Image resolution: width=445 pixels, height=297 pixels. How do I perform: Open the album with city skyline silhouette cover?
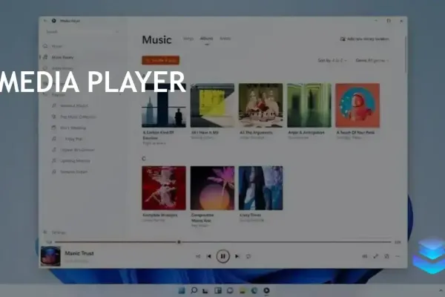click(164, 105)
